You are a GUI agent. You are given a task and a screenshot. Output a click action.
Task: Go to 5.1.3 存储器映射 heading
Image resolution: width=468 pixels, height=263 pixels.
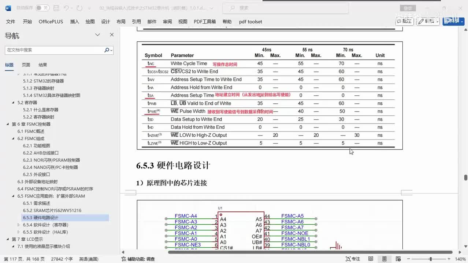tap(38, 88)
